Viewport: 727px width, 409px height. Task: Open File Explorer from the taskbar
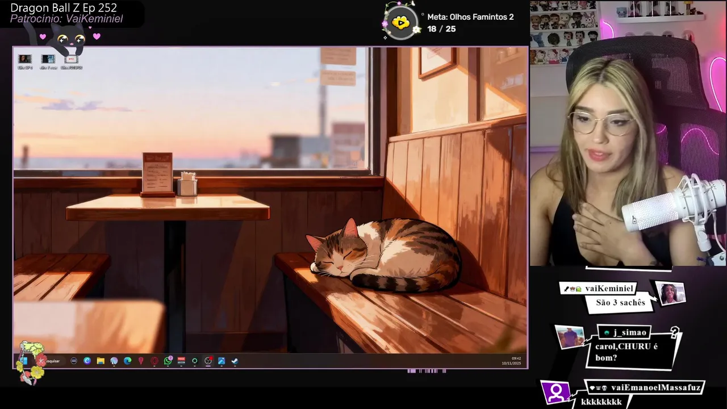pos(101,361)
